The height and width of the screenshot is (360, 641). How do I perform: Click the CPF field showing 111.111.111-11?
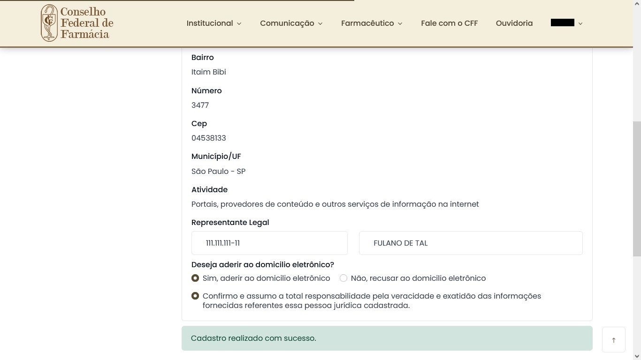pyautogui.click(x=269, y=243)
